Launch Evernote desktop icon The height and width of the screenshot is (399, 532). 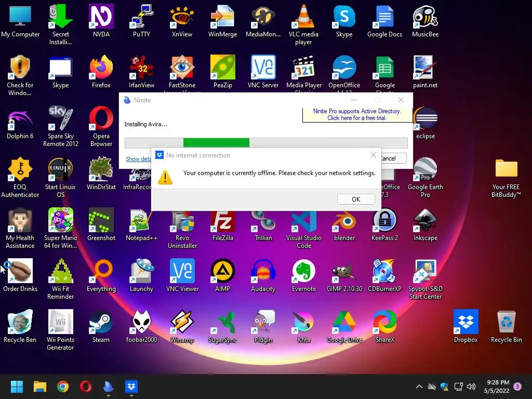(x=303, y=275)
